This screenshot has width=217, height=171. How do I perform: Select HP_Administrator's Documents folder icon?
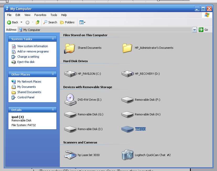point(127,48)
